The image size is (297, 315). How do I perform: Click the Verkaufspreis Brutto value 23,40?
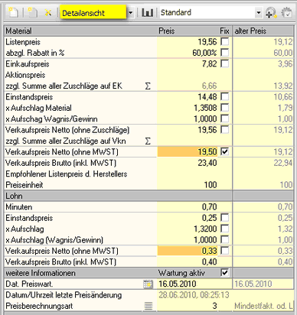point(207,163)
